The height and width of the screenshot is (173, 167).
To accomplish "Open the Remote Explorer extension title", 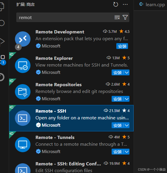I will 54,58.
